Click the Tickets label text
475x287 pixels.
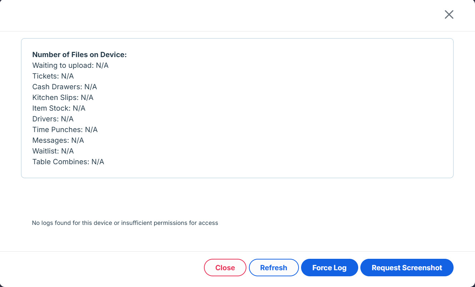tap(45, 76)
